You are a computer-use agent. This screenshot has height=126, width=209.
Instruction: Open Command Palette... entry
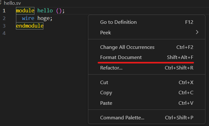(x=147, y=118)
